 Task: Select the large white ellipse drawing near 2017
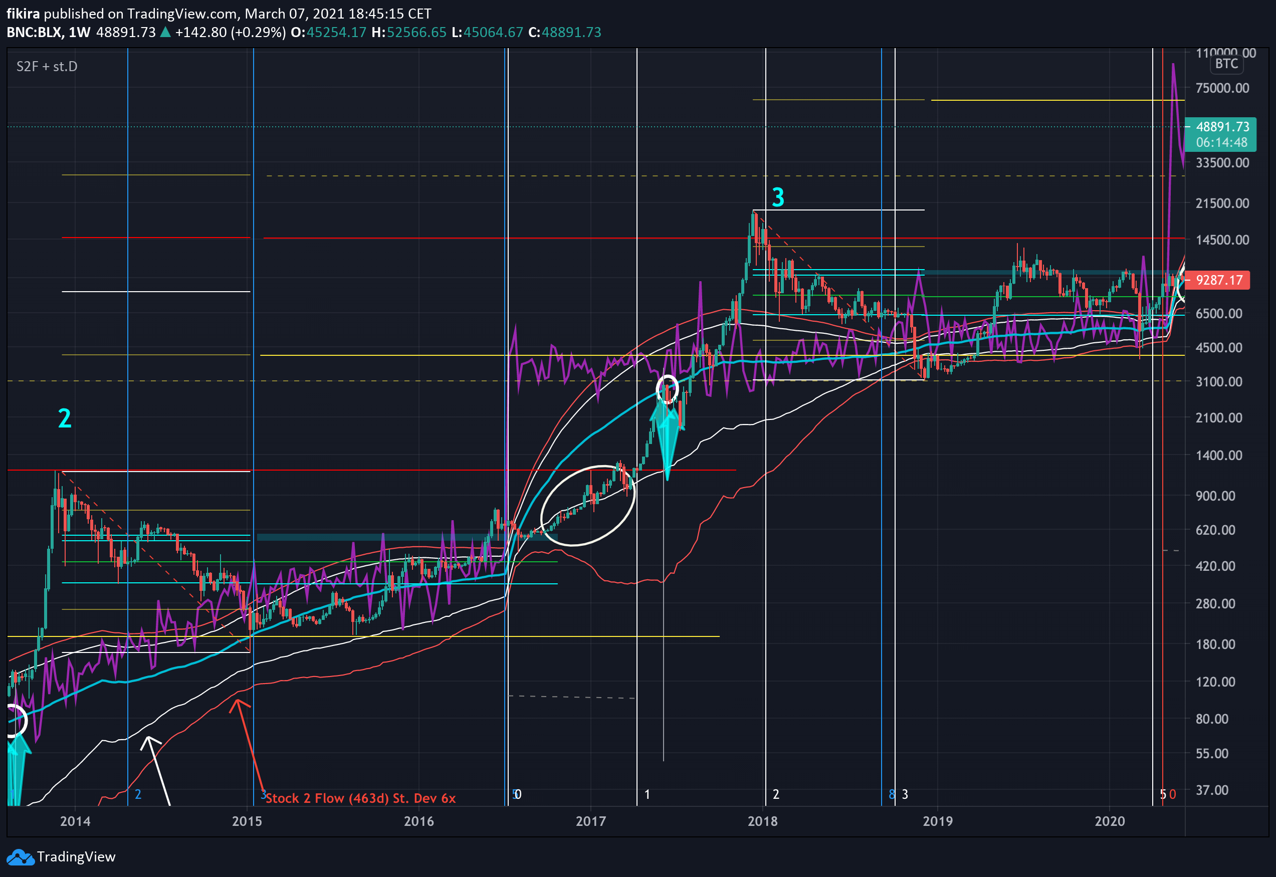(x=588, y=506)
